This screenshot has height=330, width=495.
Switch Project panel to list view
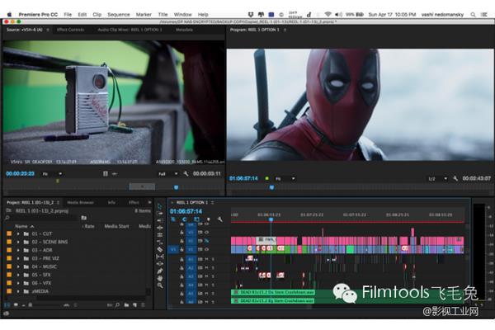pyautogui.click(x=7, y=305)
